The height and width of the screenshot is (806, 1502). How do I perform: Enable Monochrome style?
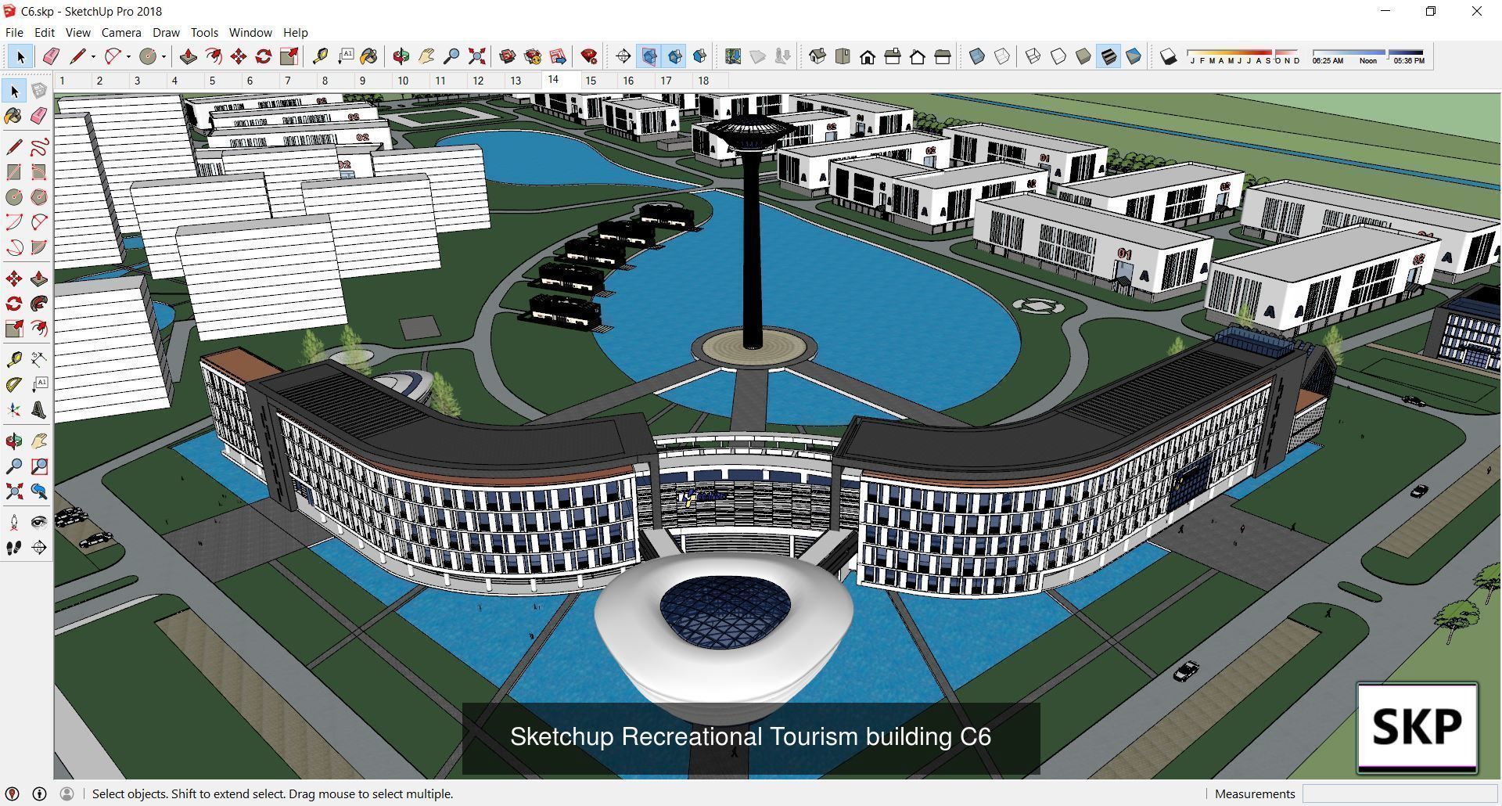coord(1134,56)
